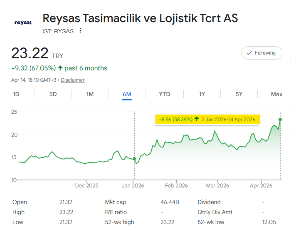Click the Mkt cap label
This screenshot has width=291, height=242.
tap(116, 202)
